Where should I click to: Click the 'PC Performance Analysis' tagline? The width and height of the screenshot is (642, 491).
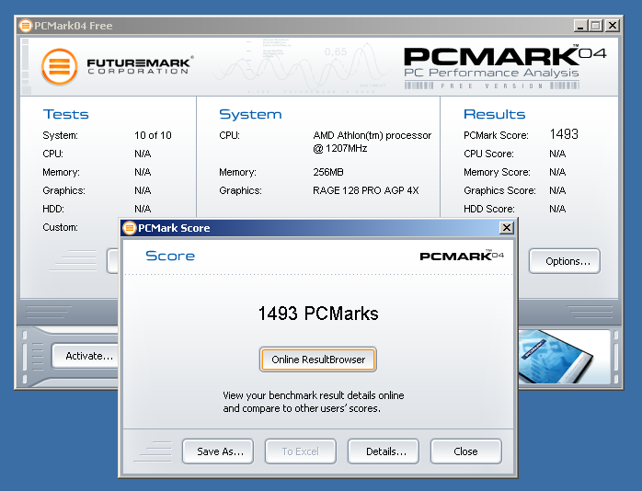(491, 73)
